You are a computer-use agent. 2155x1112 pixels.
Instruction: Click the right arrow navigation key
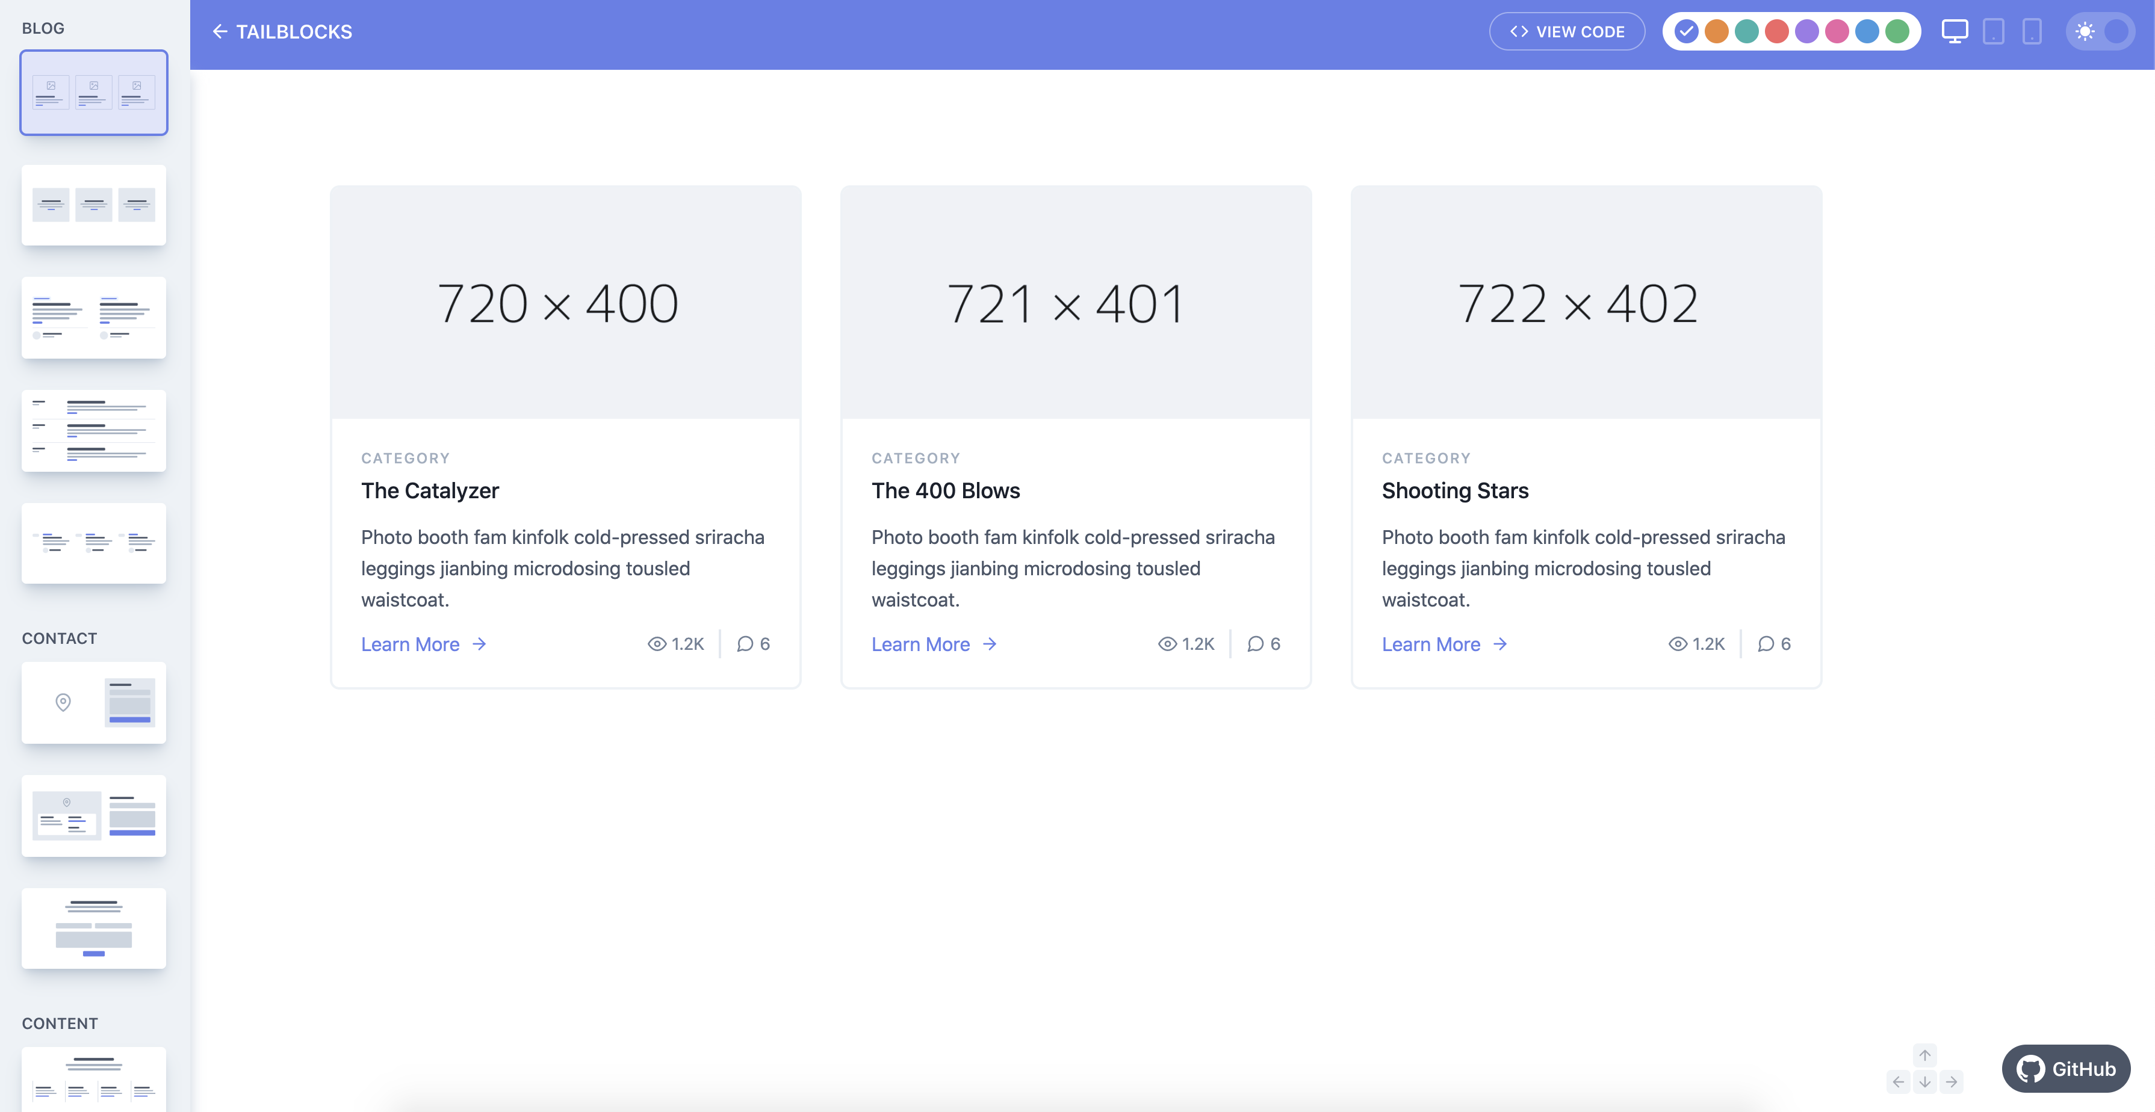coord(1951,1082)
